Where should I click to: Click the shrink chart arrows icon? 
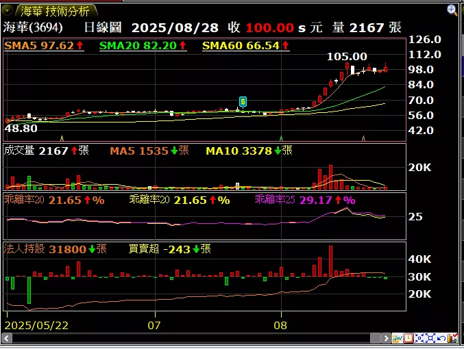[x=419, y=338]
